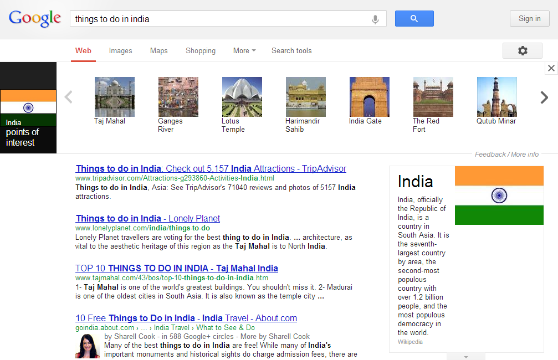Click the Qutub Minar caption text
558x360 pixels.
pyautogui.click(x=496, y=121)
